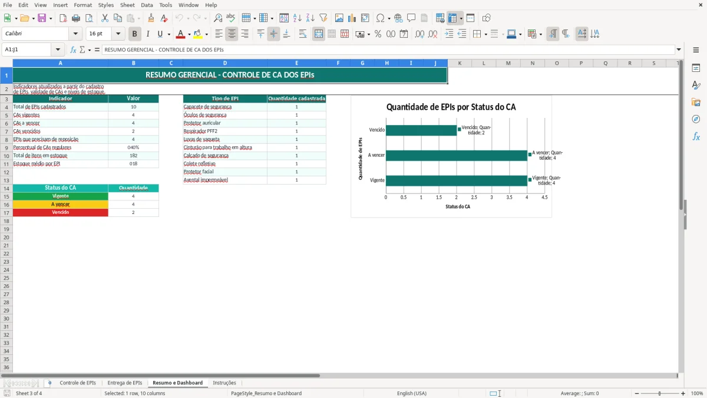Screen dimensions: 707x398
Task: Toggle Align Left
Action: point(219,34)
